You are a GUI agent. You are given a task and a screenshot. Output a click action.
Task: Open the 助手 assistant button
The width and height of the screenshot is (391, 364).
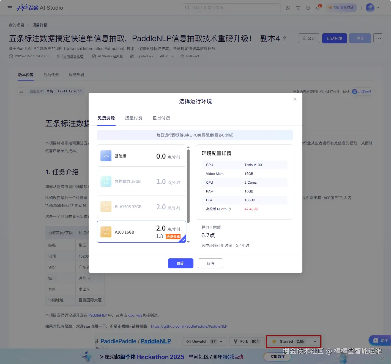pos(380,341)
